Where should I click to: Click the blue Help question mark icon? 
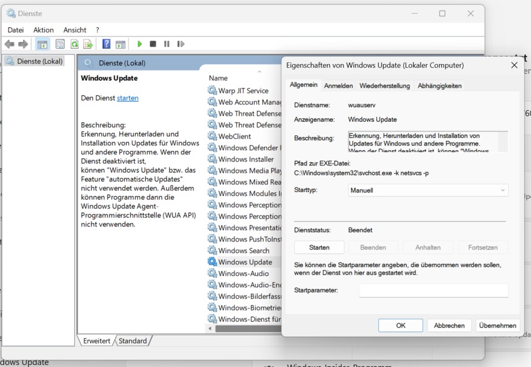click(106, 44)
